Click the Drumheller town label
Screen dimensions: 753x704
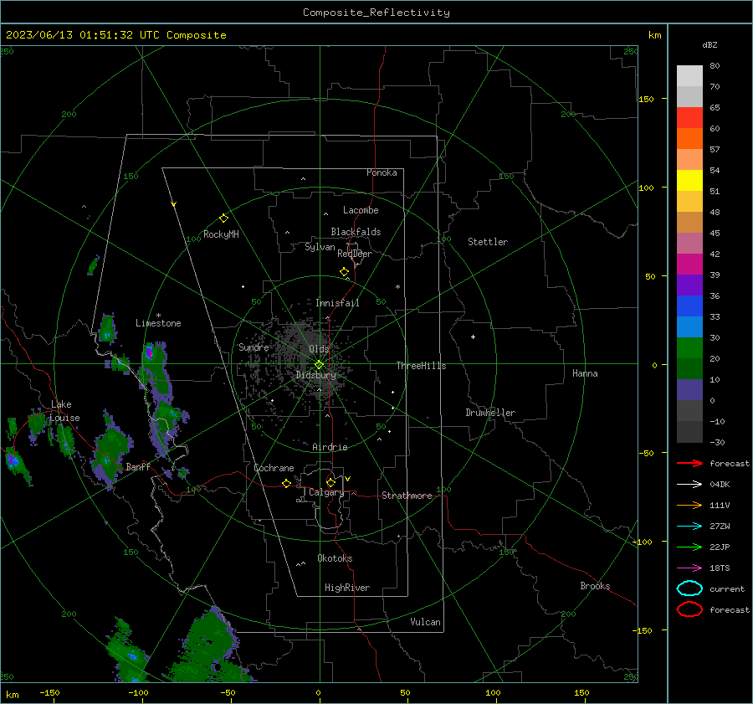coord(490,413)
